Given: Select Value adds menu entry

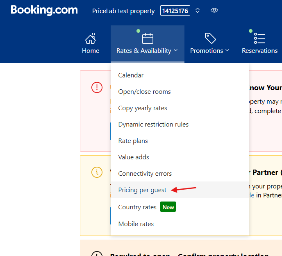Looking at the screenshot, I should pos(180,157).
